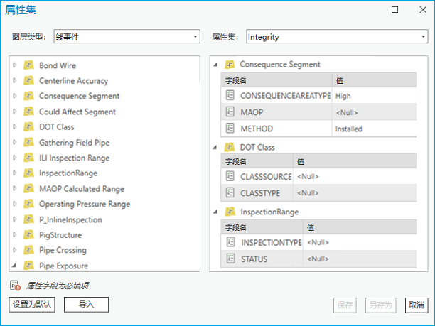Click the MAOP field icon
This screenshot has height=326, width=435.
click(x=230, y=112)
